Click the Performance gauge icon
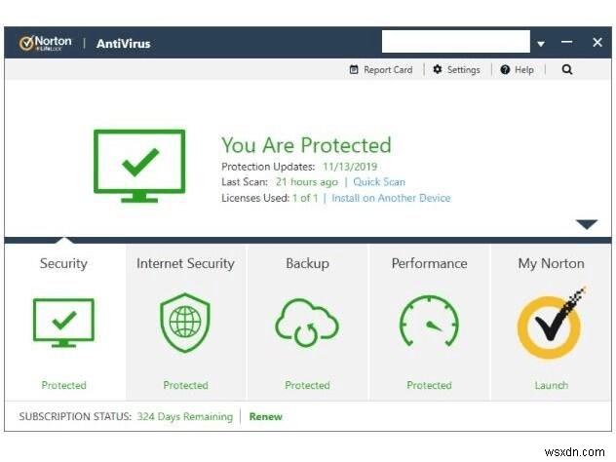Viewport: 616px width, 462px height. 429,325
